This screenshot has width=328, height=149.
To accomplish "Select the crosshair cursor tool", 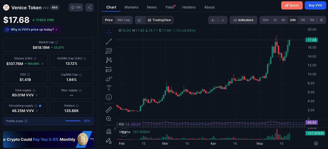I will tap(109, 32).
